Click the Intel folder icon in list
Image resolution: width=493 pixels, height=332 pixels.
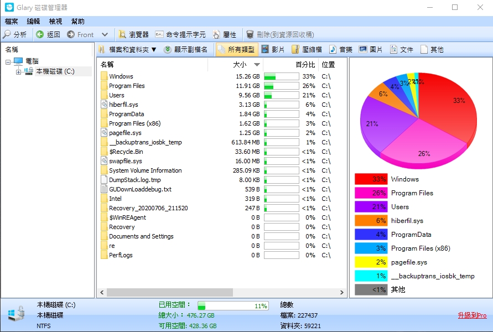[104, 199]
